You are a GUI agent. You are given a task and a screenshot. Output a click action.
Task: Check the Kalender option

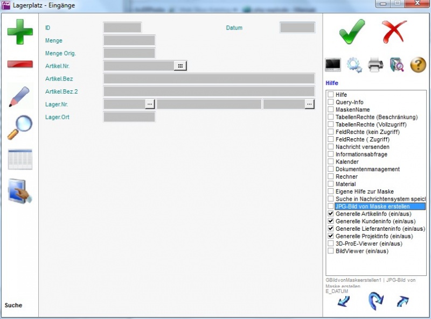tap(331, 161)
